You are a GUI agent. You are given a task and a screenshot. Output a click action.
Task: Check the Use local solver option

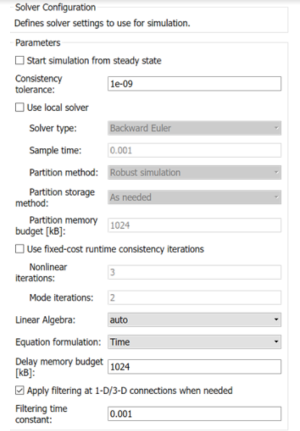pyautogui.click(x=20, y=107)
